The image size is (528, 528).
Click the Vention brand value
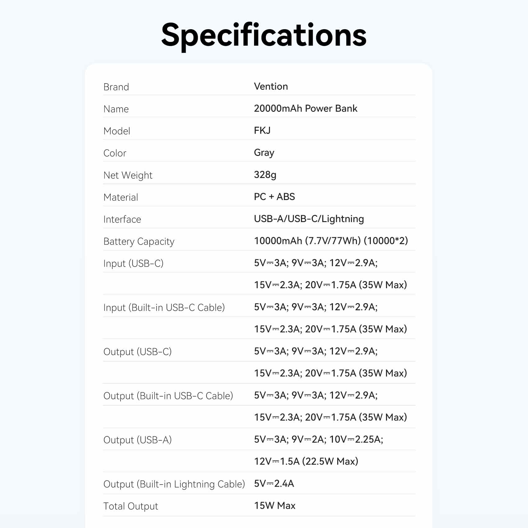(271, 86)
